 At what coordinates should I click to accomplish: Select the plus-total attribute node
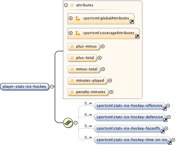pos(82,58)
